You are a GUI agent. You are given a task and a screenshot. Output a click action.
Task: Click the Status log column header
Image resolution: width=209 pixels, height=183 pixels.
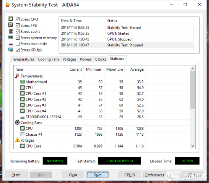point(149,21)
